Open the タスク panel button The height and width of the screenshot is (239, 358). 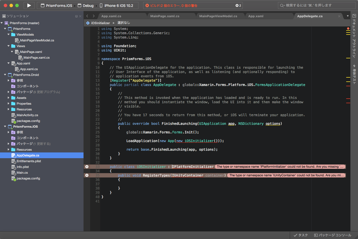(300, 235)
